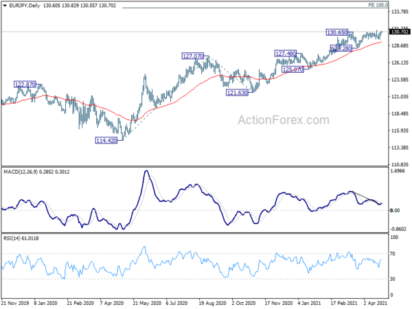Click the EURJPY chart dropdown triangle
The image size is (412, 309).
[x=5, y=5]
